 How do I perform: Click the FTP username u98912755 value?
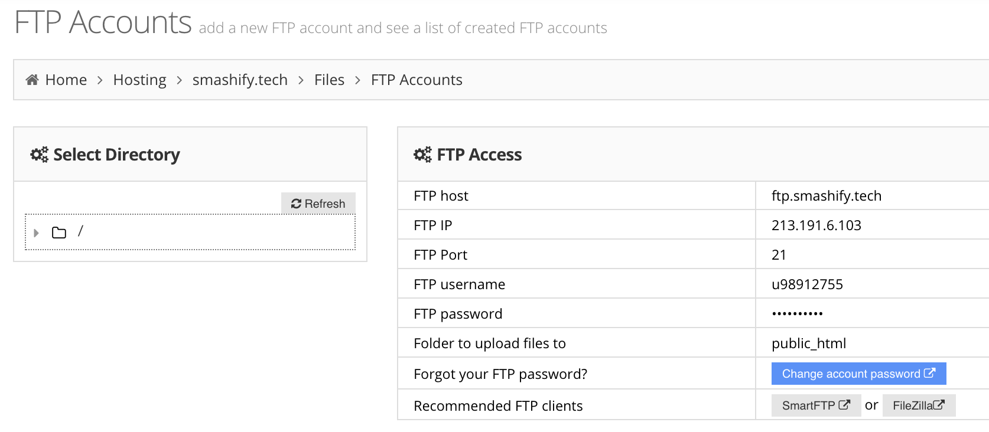pyautogui.click(x=807, y=284)
